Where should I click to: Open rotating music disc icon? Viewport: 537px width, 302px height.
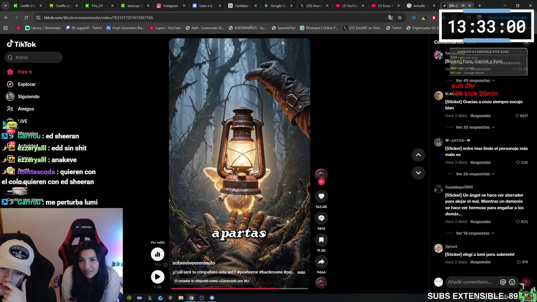coord(321,283)
